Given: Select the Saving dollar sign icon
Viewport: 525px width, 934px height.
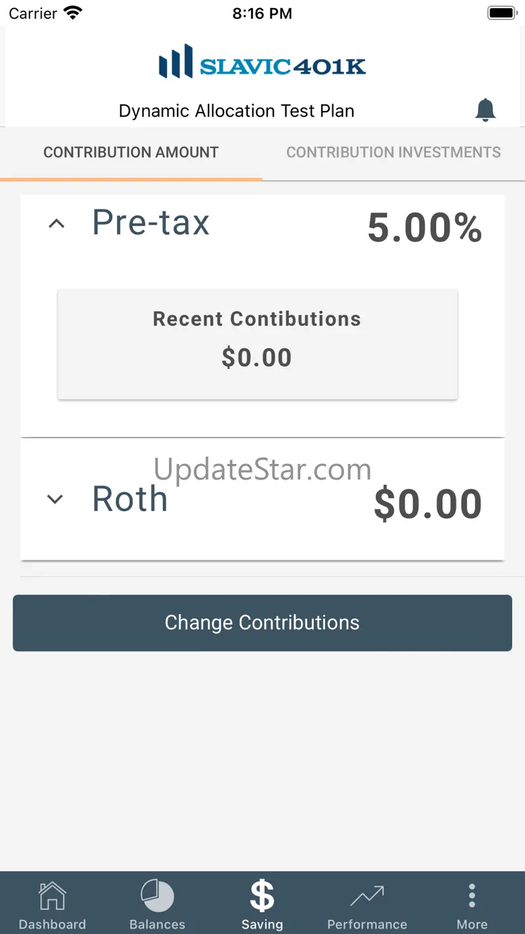Looking at the screenshot, I should pyautogui.click(x=262, y=896).
